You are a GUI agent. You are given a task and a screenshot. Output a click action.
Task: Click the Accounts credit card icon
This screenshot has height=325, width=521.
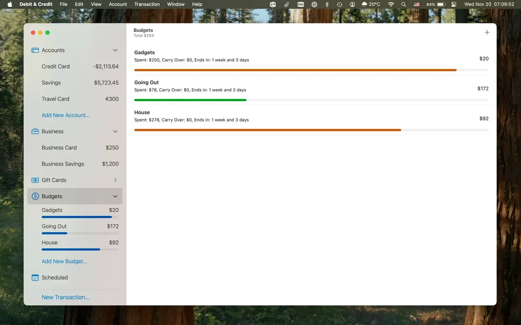tap(35, 50)
